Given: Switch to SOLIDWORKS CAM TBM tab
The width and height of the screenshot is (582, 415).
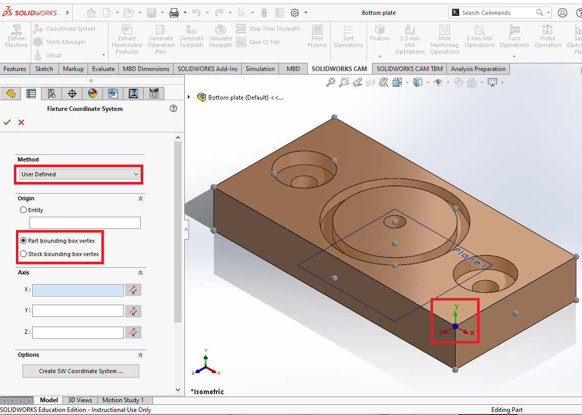Looking at the screenshot, I should (x=409, y=69).
